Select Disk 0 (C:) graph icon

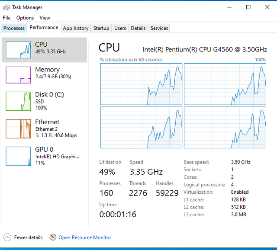click(x=18, y=101)
